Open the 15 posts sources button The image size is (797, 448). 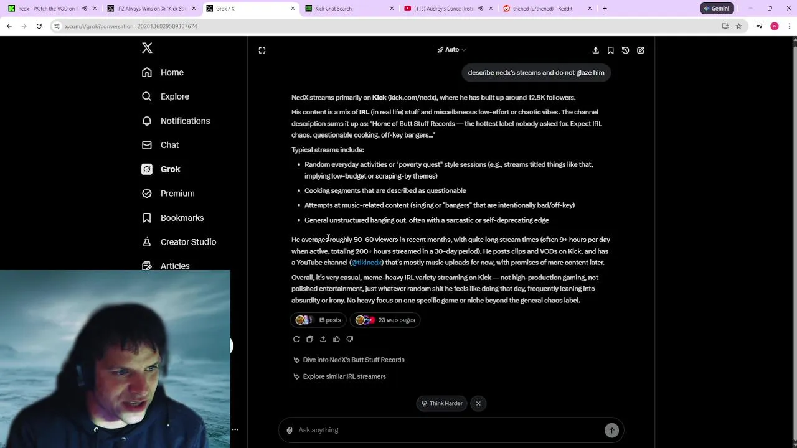(x=318, y=320)
